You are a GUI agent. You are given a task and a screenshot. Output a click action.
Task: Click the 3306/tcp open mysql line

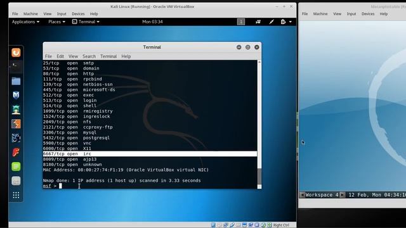point(70,132)
